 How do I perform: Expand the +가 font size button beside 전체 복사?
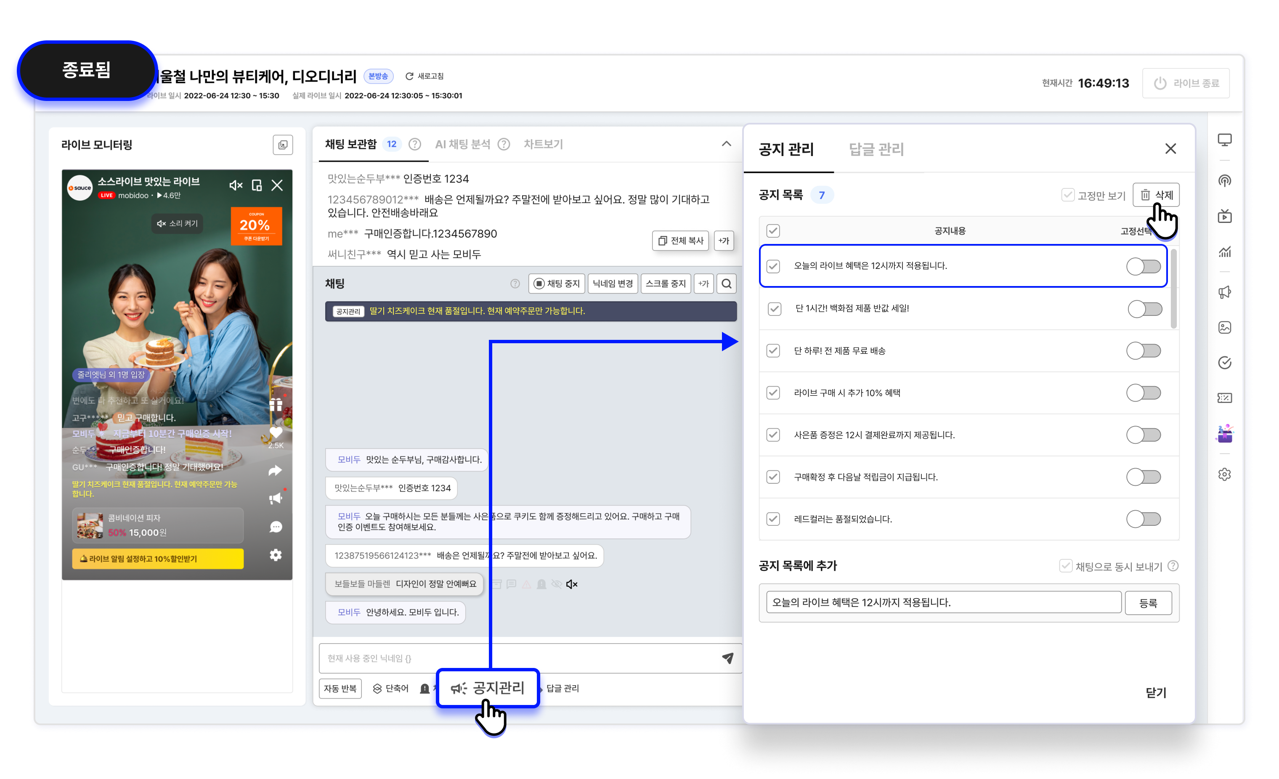pyautogui.click(x=724, y=241)
